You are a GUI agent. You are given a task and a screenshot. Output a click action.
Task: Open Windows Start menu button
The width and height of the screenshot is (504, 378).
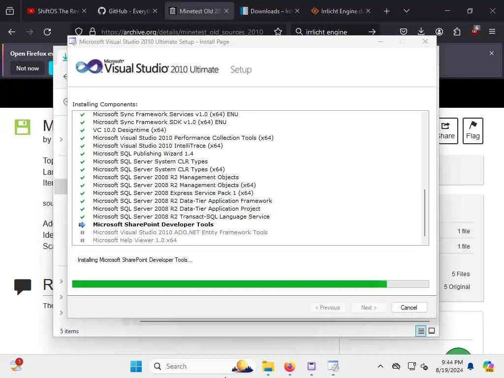136,366
